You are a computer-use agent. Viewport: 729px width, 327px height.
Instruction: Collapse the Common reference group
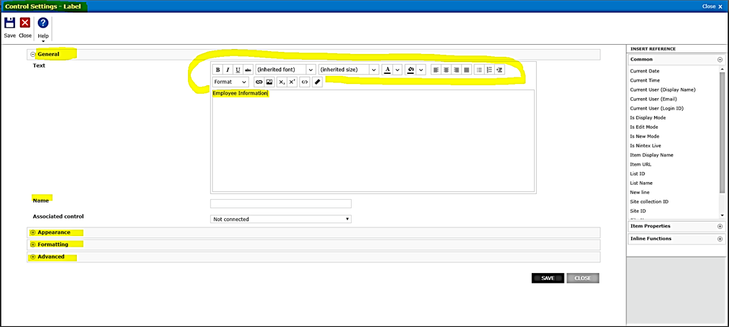pos(720,60)
